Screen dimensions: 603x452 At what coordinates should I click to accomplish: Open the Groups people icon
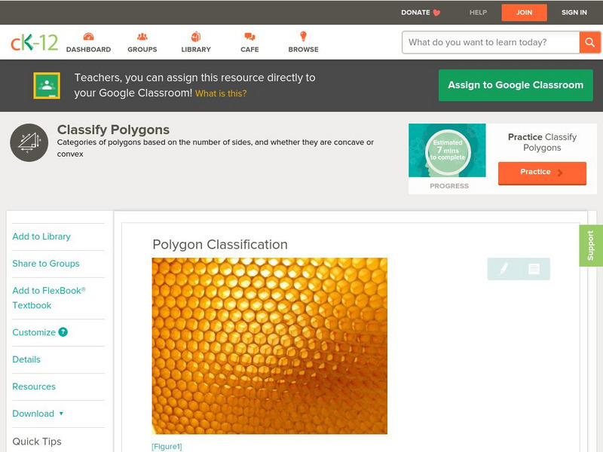(x=142, y=36)
